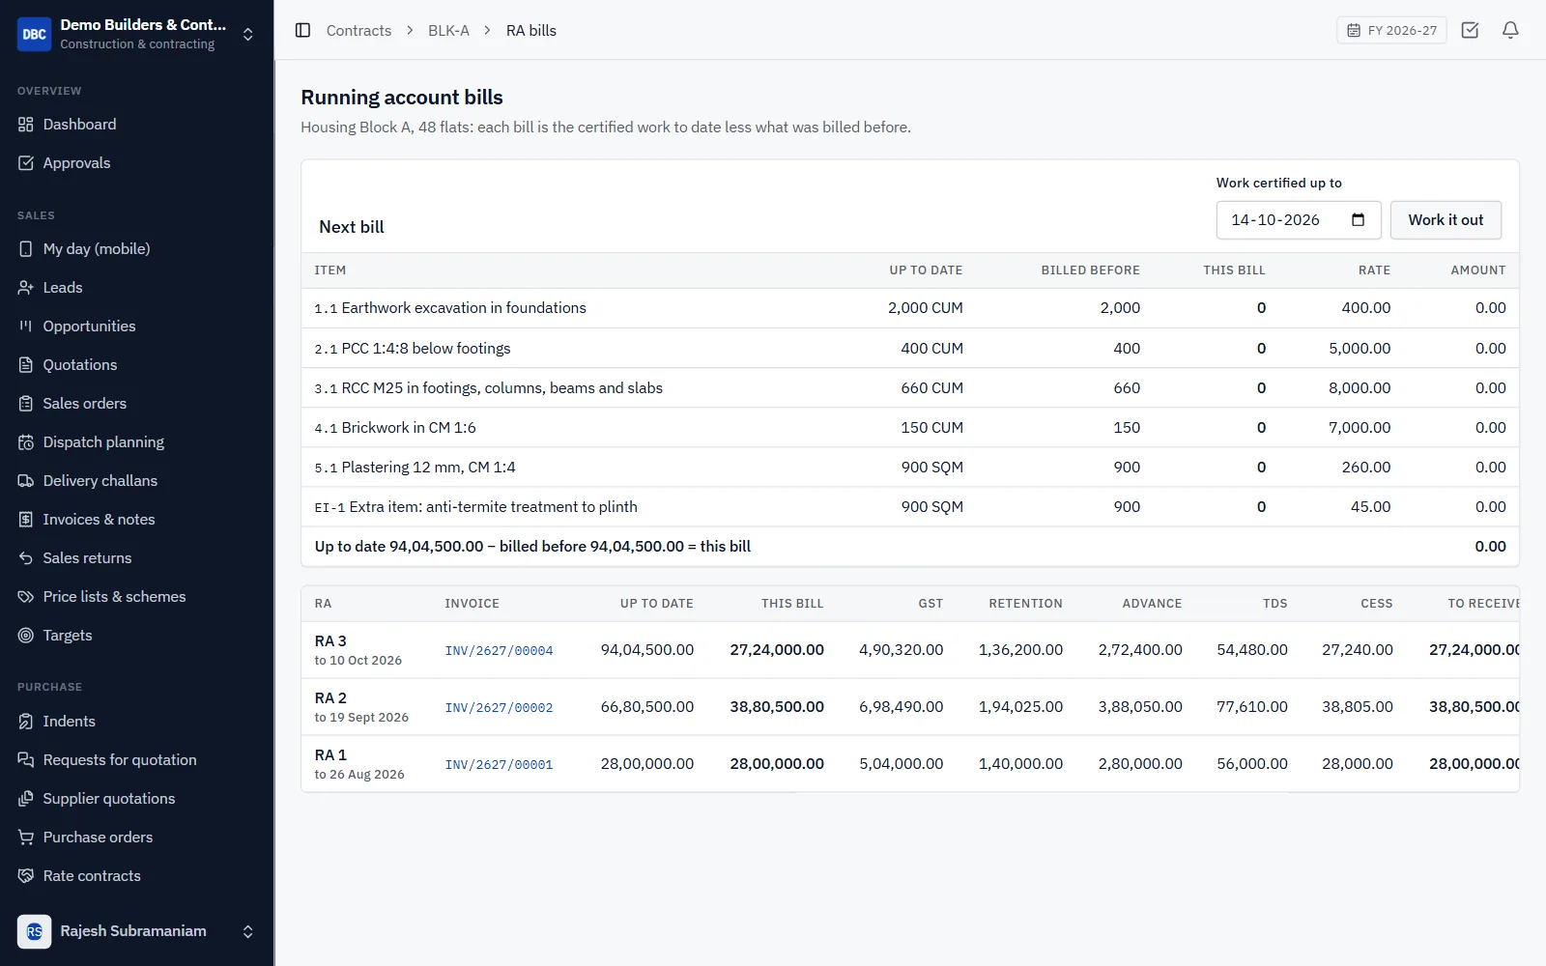Click the Price lists & schemes tag icon
Image resolution: width=1546 pixels, height=966 pixels.
[x=26, y=597]
